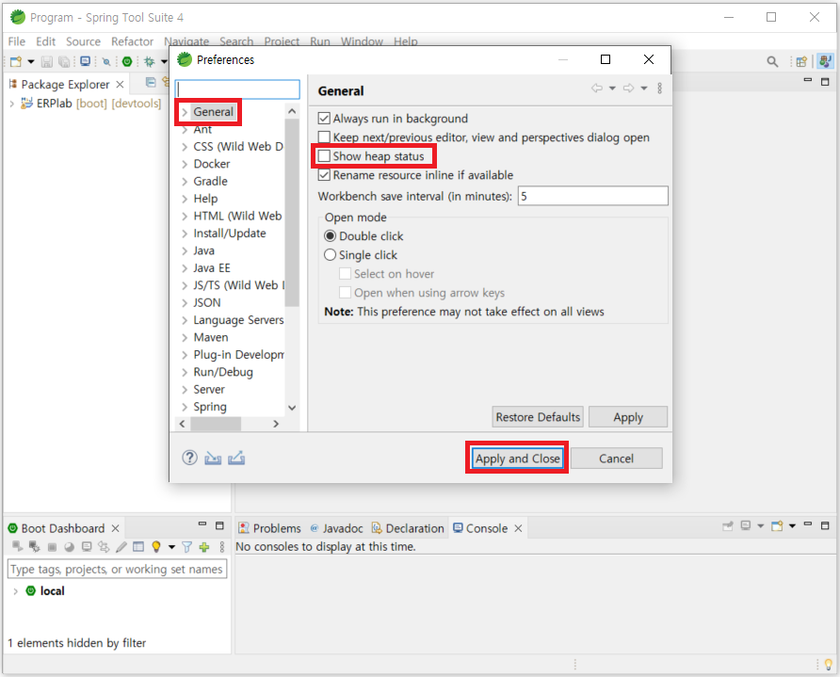
Task: Click Collapse All icon in Package Explorer
Action: click(x=151, y=82)
